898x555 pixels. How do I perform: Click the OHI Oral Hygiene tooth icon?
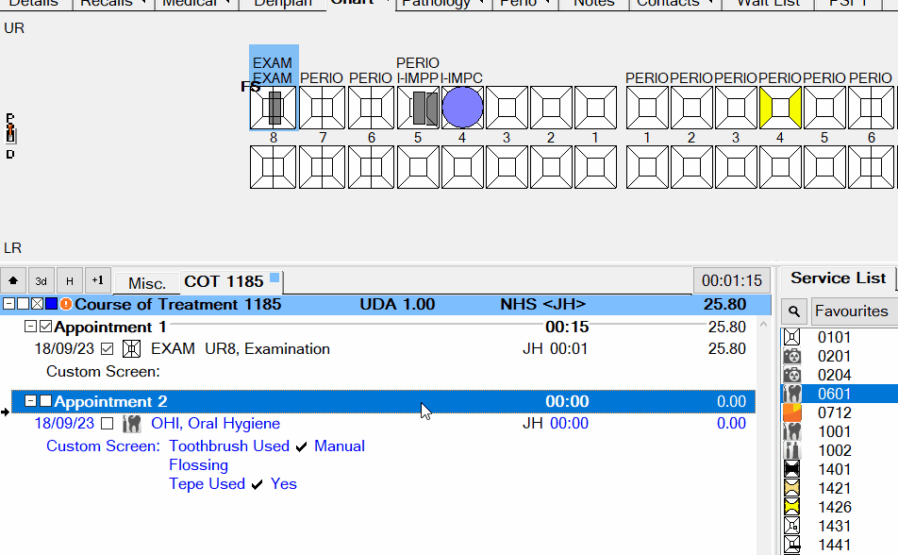click(x=132, y=424)
